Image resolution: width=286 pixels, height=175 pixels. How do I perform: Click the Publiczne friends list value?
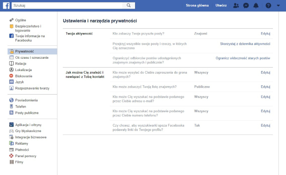pos(202,87)
